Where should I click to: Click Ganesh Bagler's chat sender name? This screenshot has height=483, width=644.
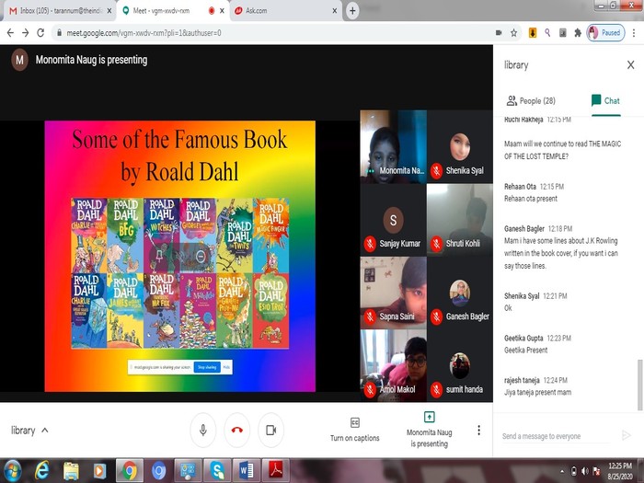click(524, 229)
